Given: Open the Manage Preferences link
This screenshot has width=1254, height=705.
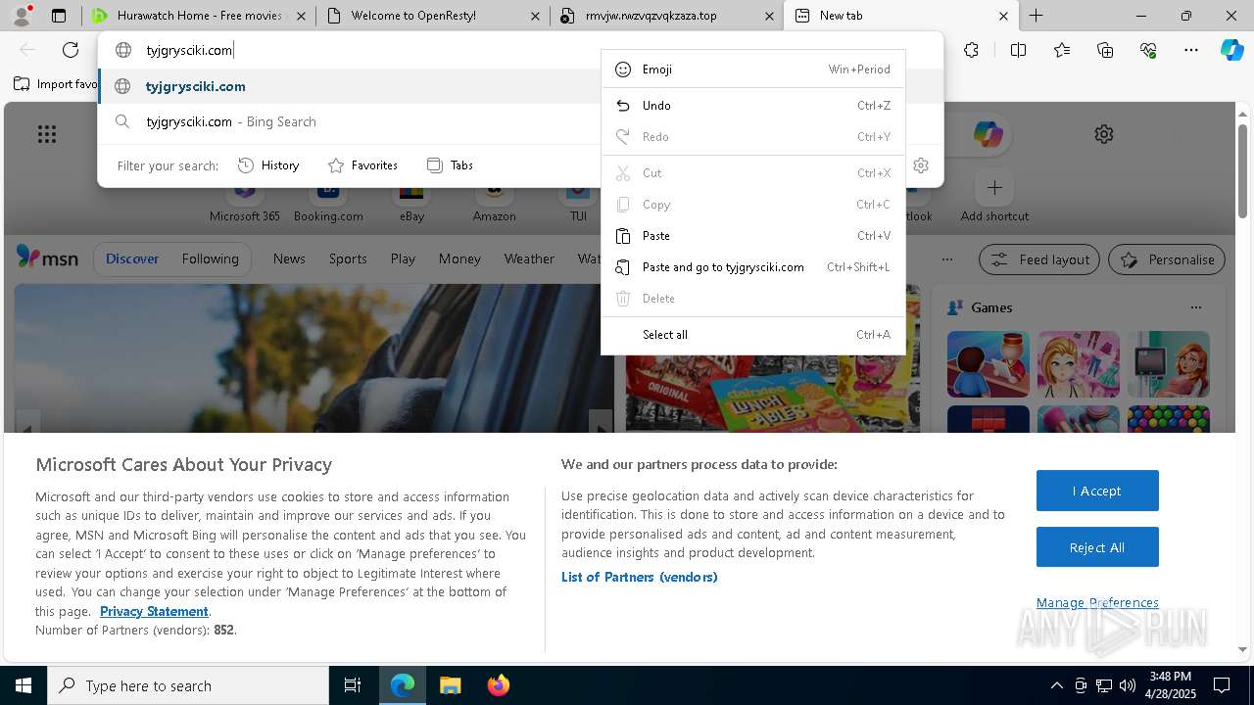Looking at the screenshot, I should tap(1097, 602).
